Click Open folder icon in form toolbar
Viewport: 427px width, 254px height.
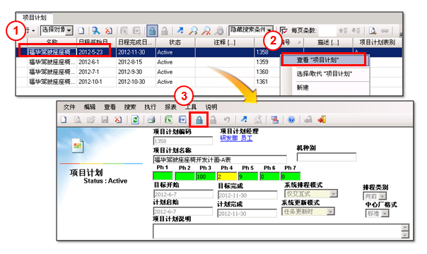[x=91, y=119]
